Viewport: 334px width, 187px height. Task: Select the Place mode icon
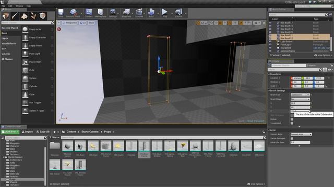(x=6, y=16)
